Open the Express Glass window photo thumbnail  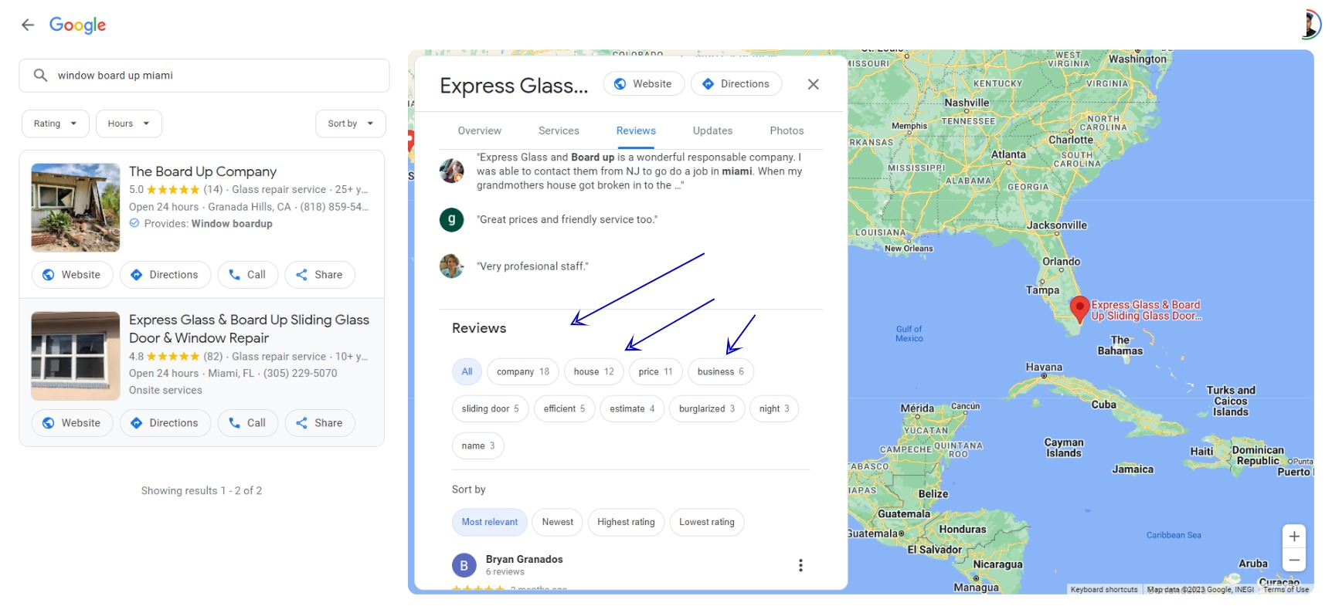pyautogui.click(x=76, y=356)
